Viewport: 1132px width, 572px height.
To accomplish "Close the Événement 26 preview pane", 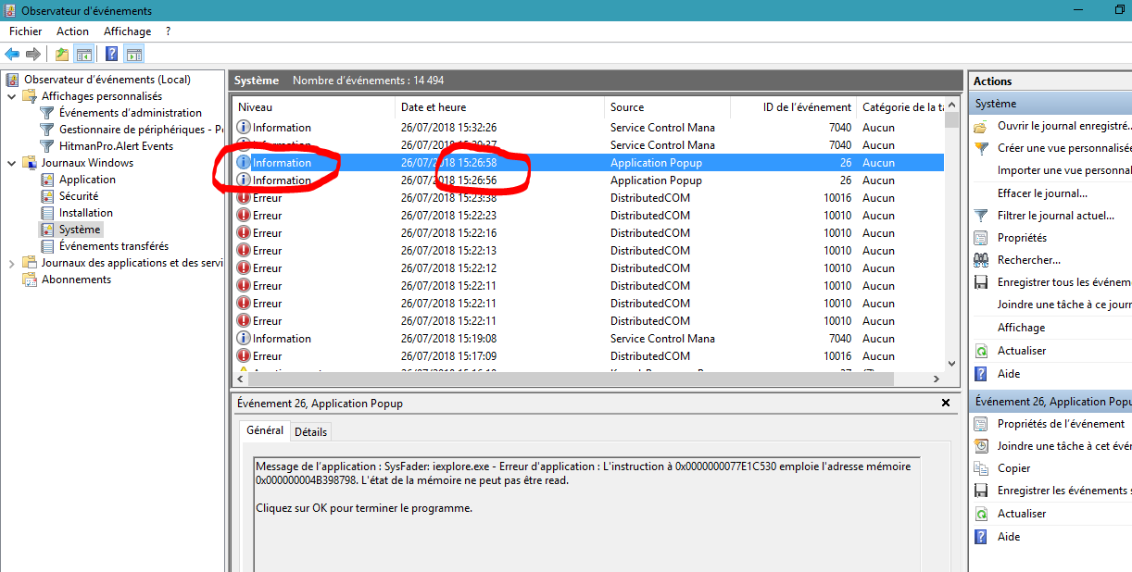I will [x=946, y=404].
